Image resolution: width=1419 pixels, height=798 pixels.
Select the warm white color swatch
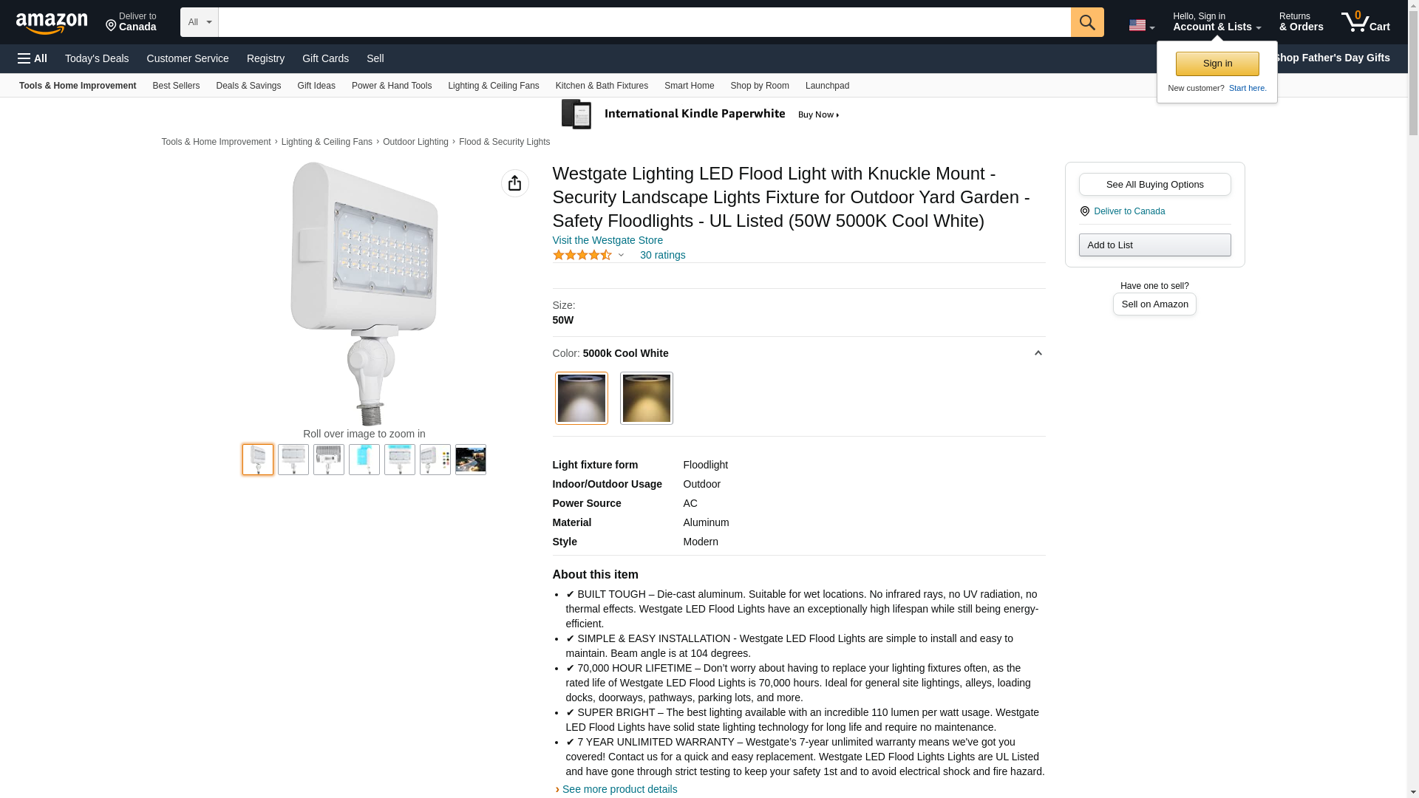647,398
